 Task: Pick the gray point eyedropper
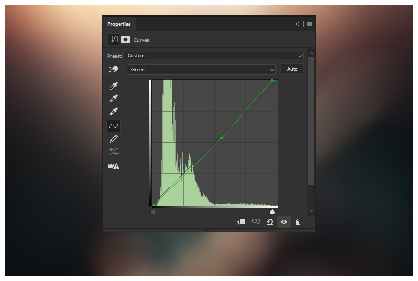tap(114, 98)
